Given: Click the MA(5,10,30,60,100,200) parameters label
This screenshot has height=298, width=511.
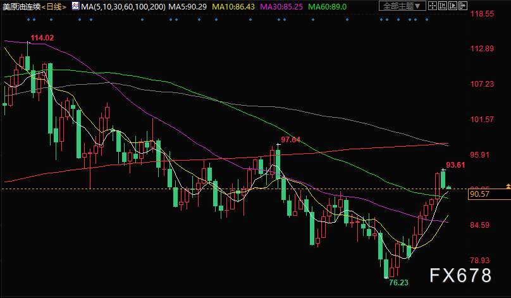Looking at the screenshot, I should tap(123, 6).
